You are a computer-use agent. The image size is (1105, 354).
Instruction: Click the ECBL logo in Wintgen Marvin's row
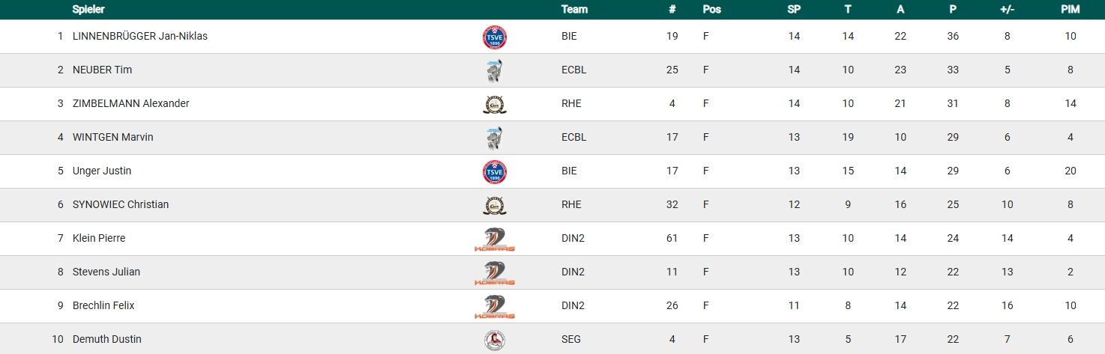click(494, 138)
